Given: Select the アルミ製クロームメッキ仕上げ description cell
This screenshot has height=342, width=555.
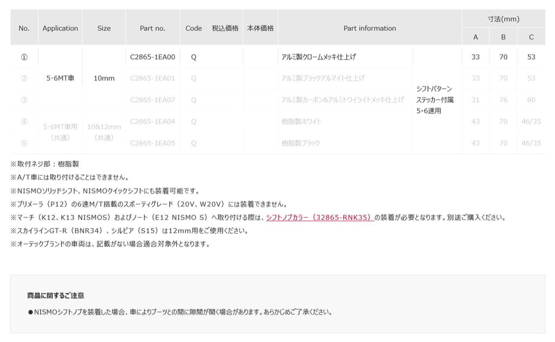Looking at the screenshot, I should [319, 57].
